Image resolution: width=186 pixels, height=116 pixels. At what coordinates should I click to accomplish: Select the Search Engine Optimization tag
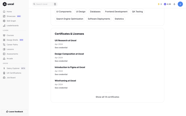70,19
